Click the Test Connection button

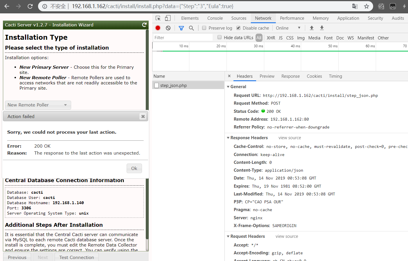coord(77,257)
